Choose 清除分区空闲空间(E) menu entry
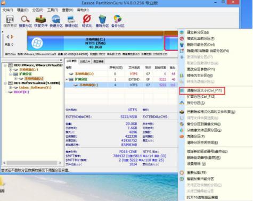This screenshot has width=253, height=201. point(202,143)
